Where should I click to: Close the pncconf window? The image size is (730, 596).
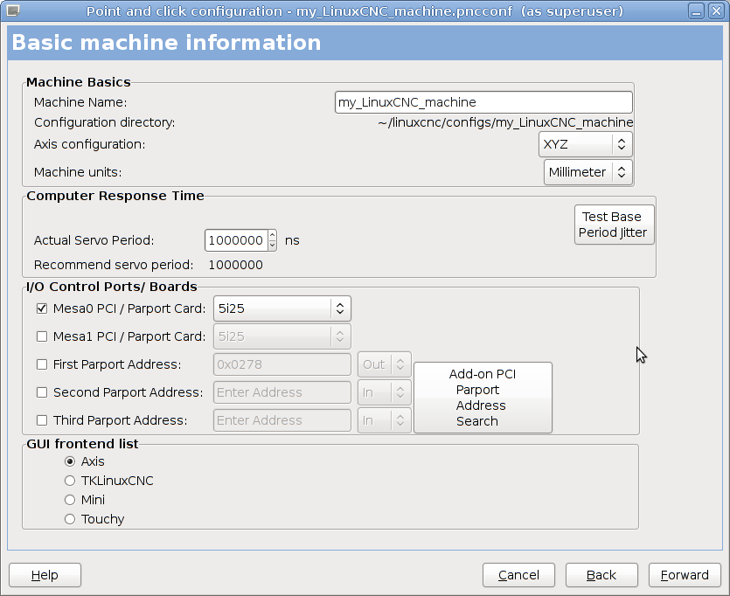[x=716, y=10]
